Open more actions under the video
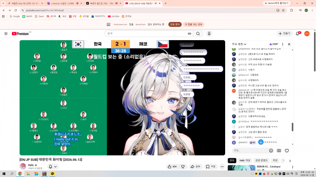Image resolution: width=316 pixels, height=177 pixels. point(222,166)
